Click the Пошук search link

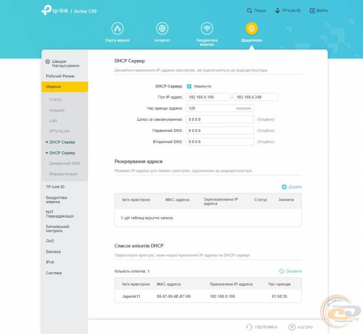[260, 11]
